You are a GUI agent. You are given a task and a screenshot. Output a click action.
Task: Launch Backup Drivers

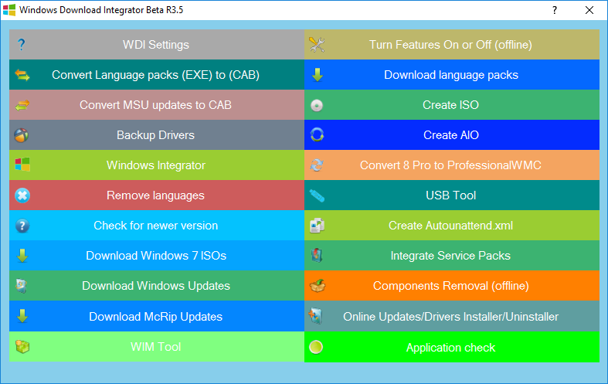click(157, 135)
